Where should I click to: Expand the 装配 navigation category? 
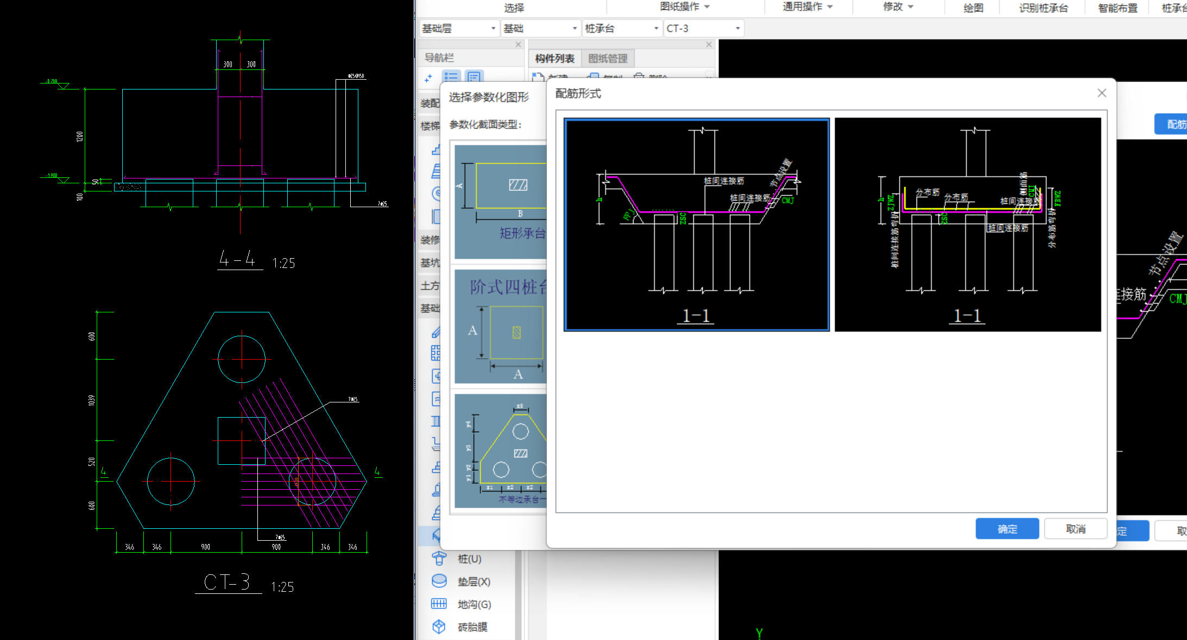click(430, 103)
